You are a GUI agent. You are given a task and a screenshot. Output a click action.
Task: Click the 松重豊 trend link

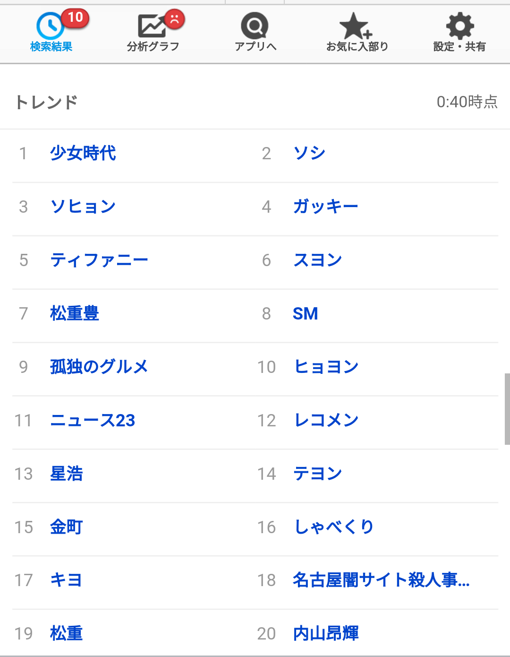point(75,313)
